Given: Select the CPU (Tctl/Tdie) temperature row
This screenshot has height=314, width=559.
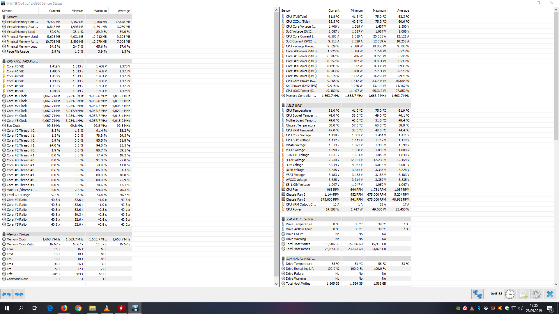Looking at the screenshot, I should [x=296, y=17].
